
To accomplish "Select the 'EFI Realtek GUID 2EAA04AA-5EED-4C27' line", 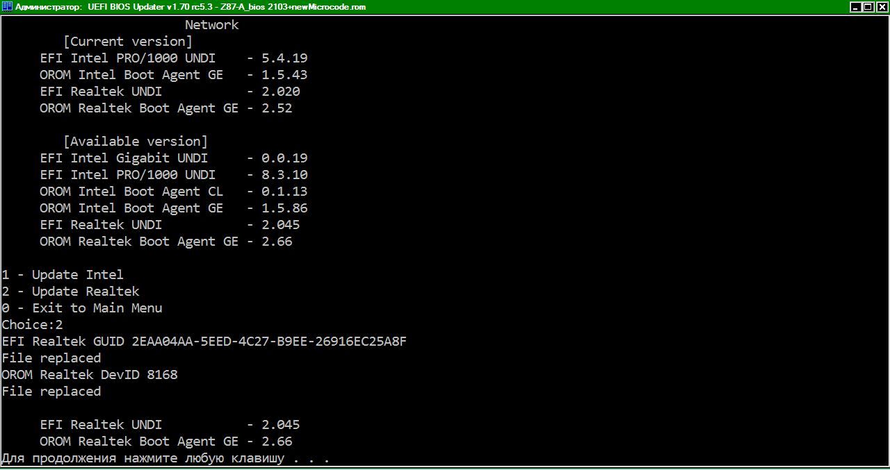I will [204, 342].
